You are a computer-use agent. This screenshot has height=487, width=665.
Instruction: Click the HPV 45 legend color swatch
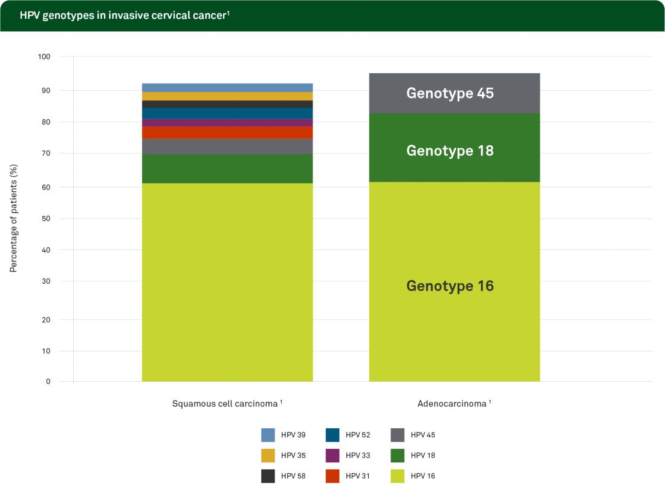coord(397,435)
